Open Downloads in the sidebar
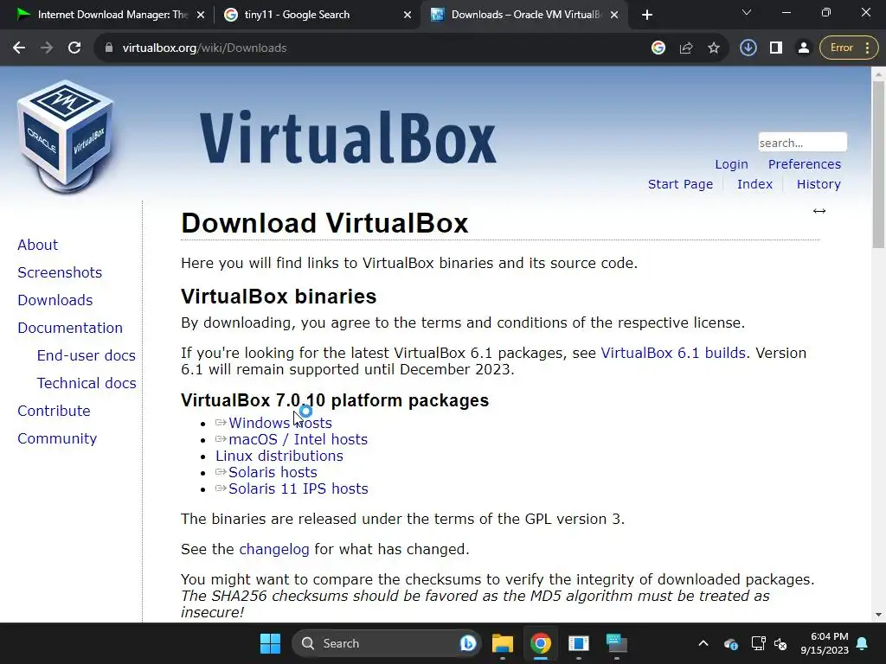The height and width of the screenshot is (664, 886). (x=55, y=300)
